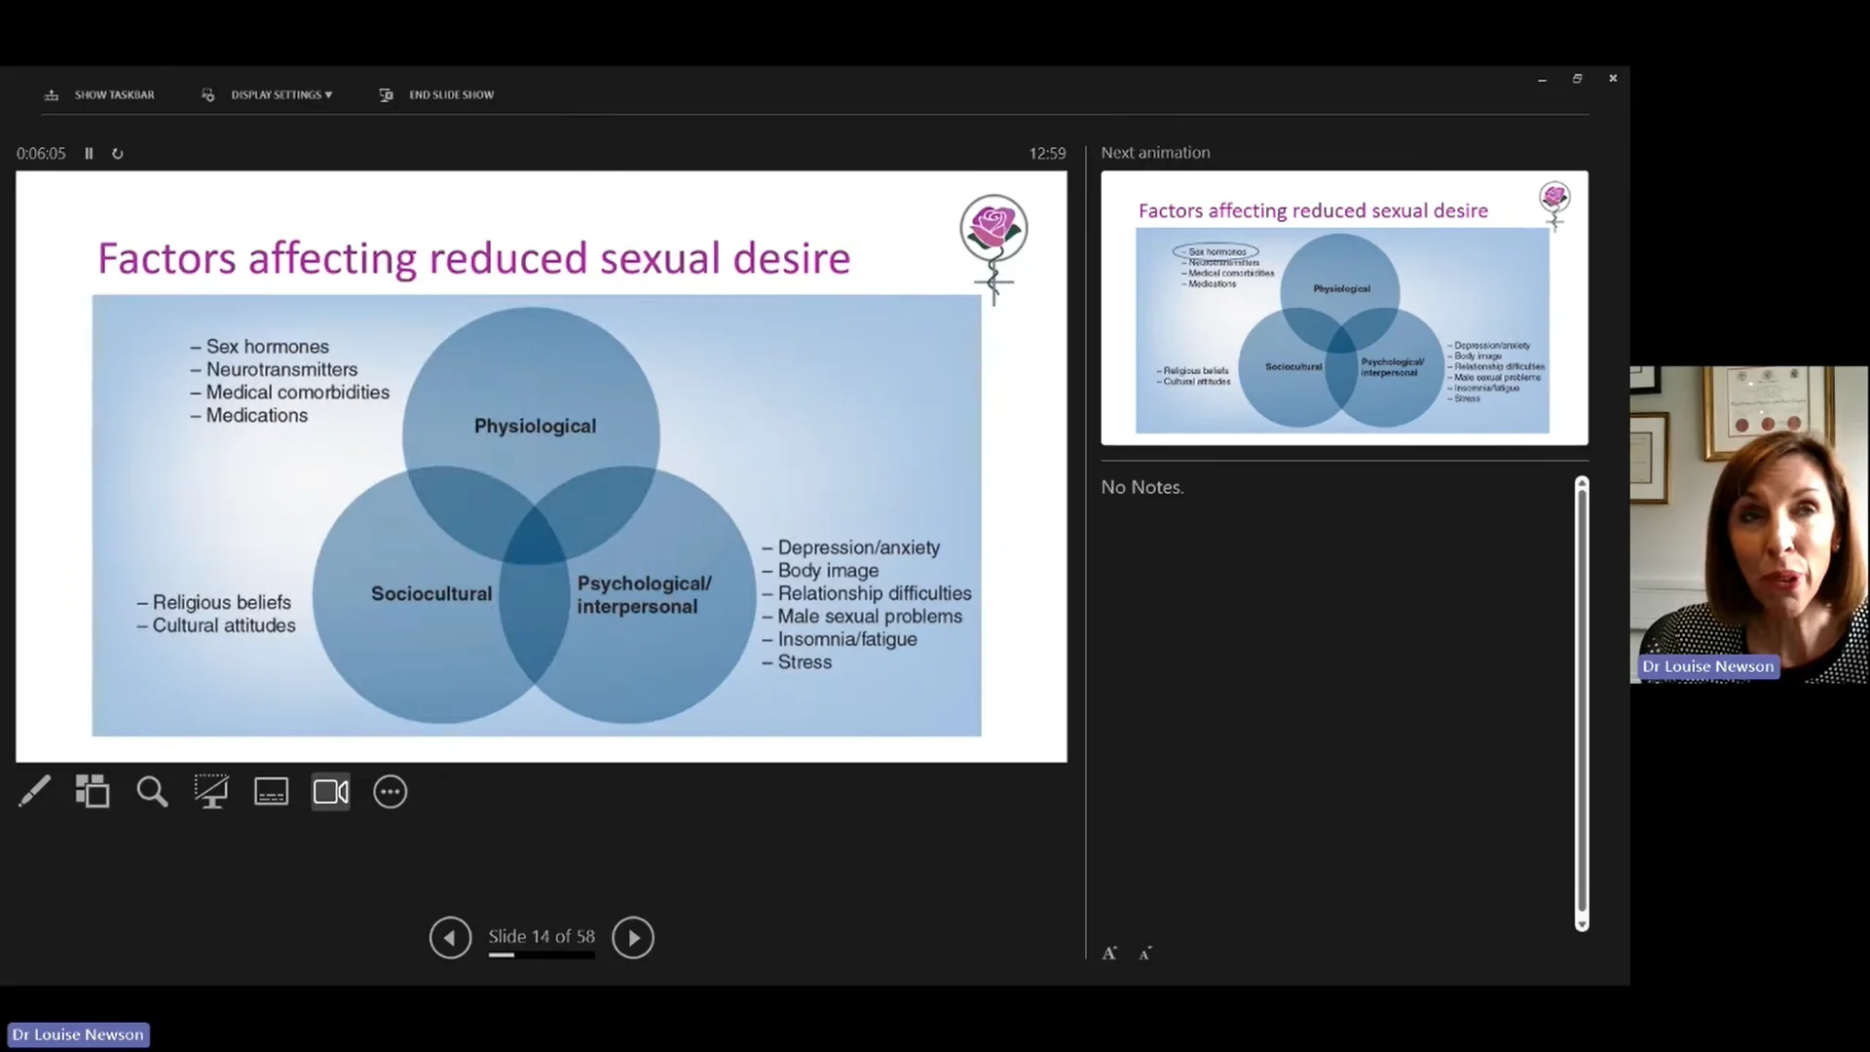Screen dimensions: 1870x1052
Task: Click the clock time 12:59
Action: pos(1047,153)
